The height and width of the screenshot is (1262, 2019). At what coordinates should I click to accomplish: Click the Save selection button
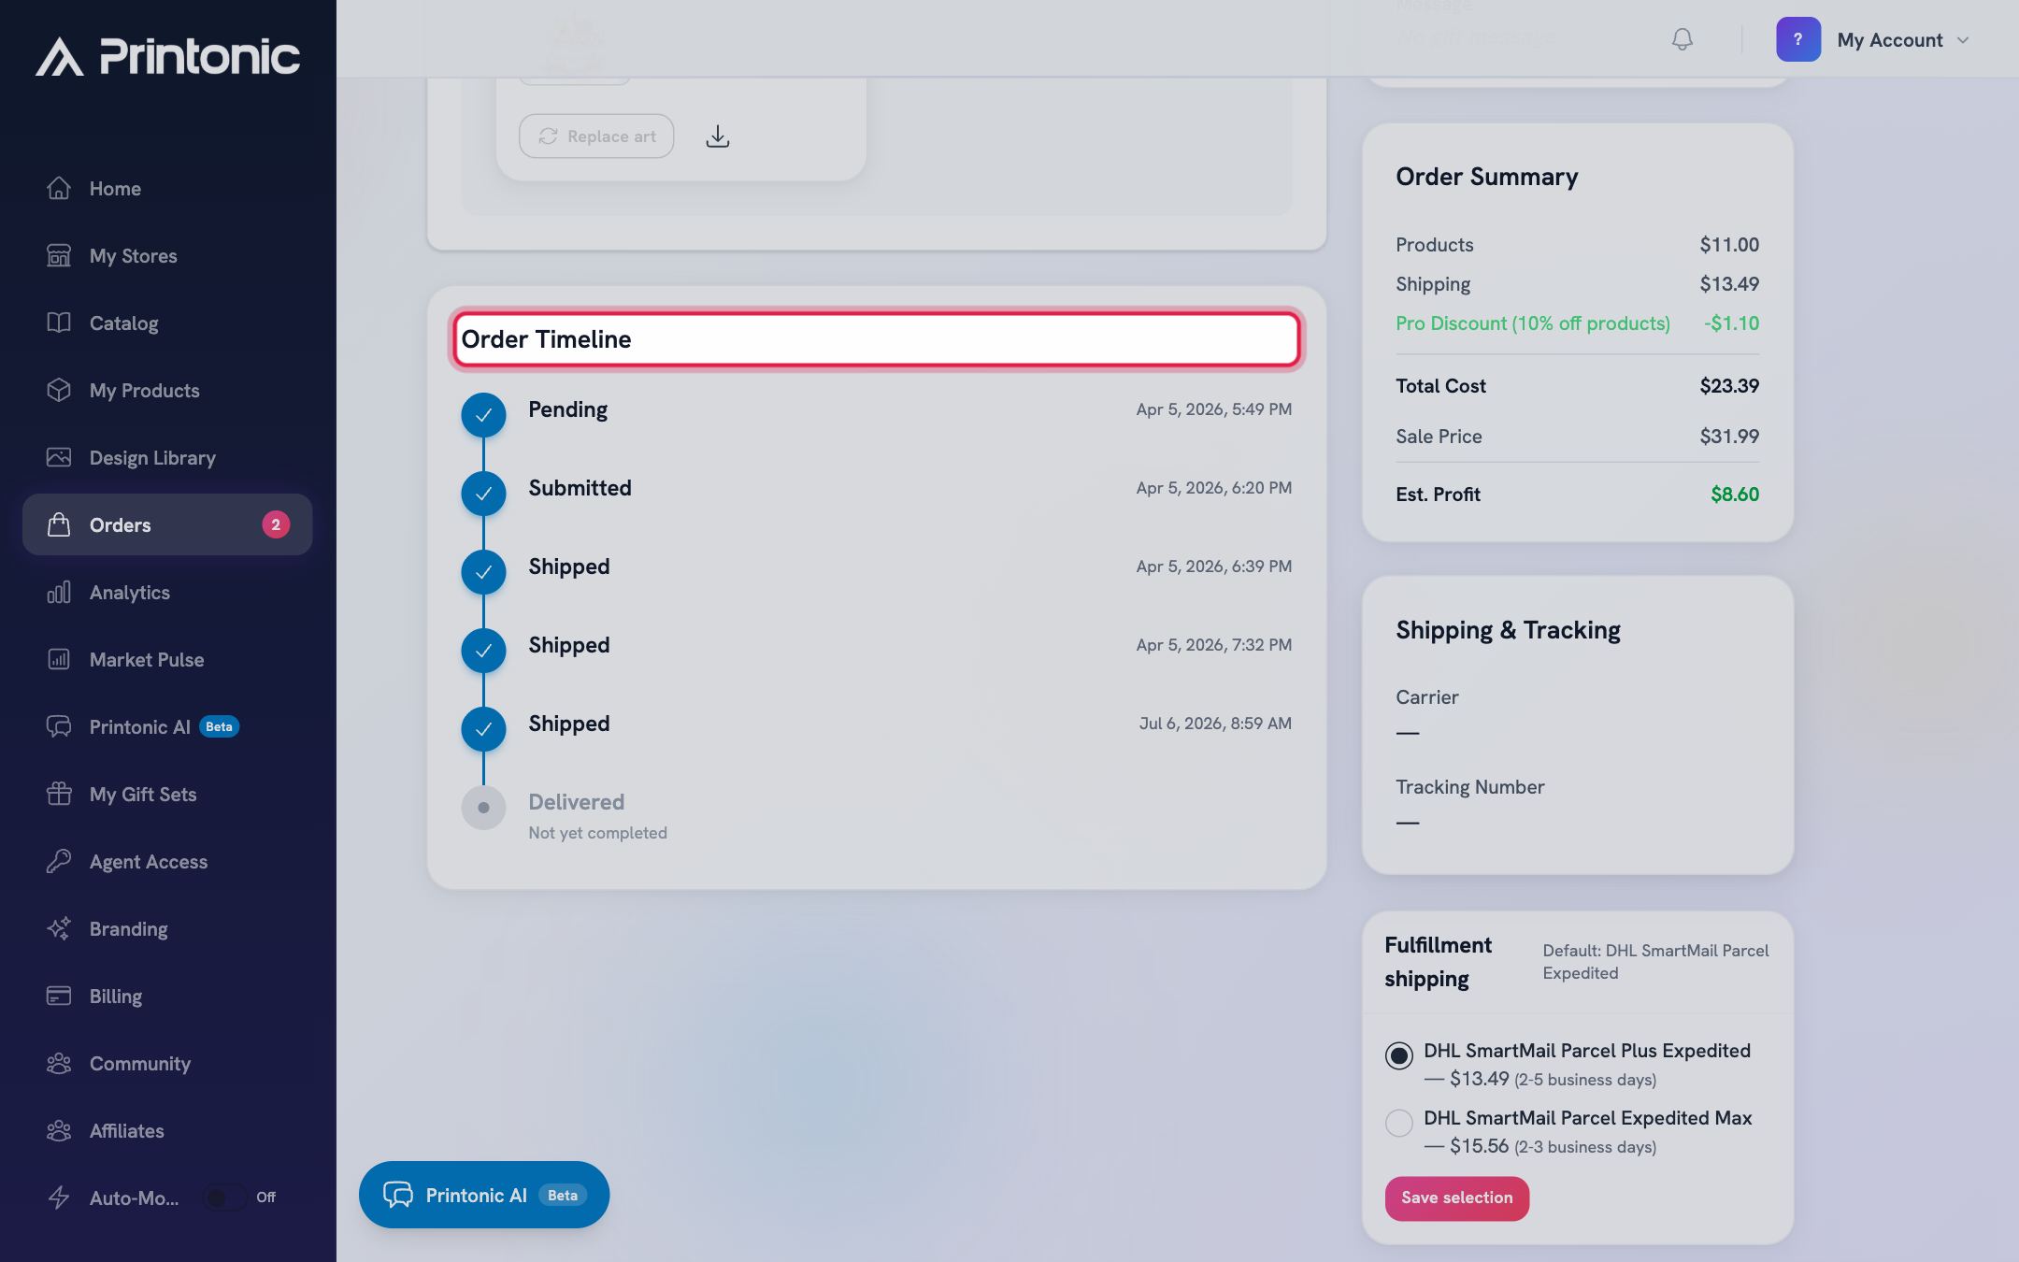click(1456, 1197)
